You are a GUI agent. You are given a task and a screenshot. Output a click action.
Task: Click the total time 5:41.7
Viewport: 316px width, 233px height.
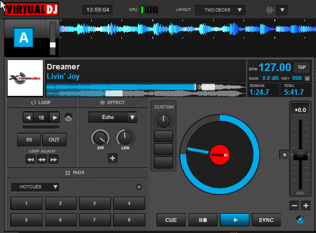(x=293, y=93)
